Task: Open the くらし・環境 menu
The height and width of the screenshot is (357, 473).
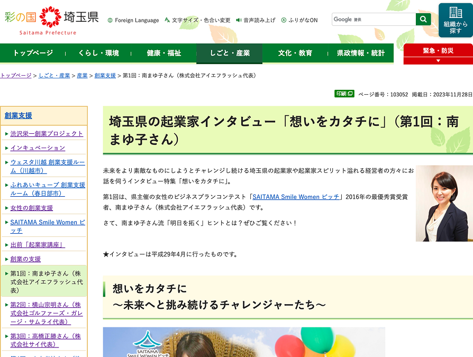Action: [98, 53]
